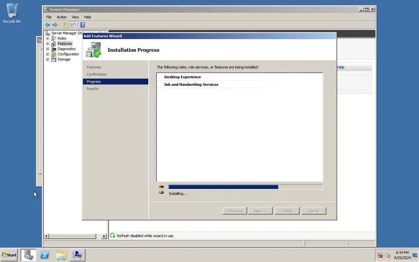
Task: Open the blue Help question-mark toolbar icon
Action: (x=82, y=25)
